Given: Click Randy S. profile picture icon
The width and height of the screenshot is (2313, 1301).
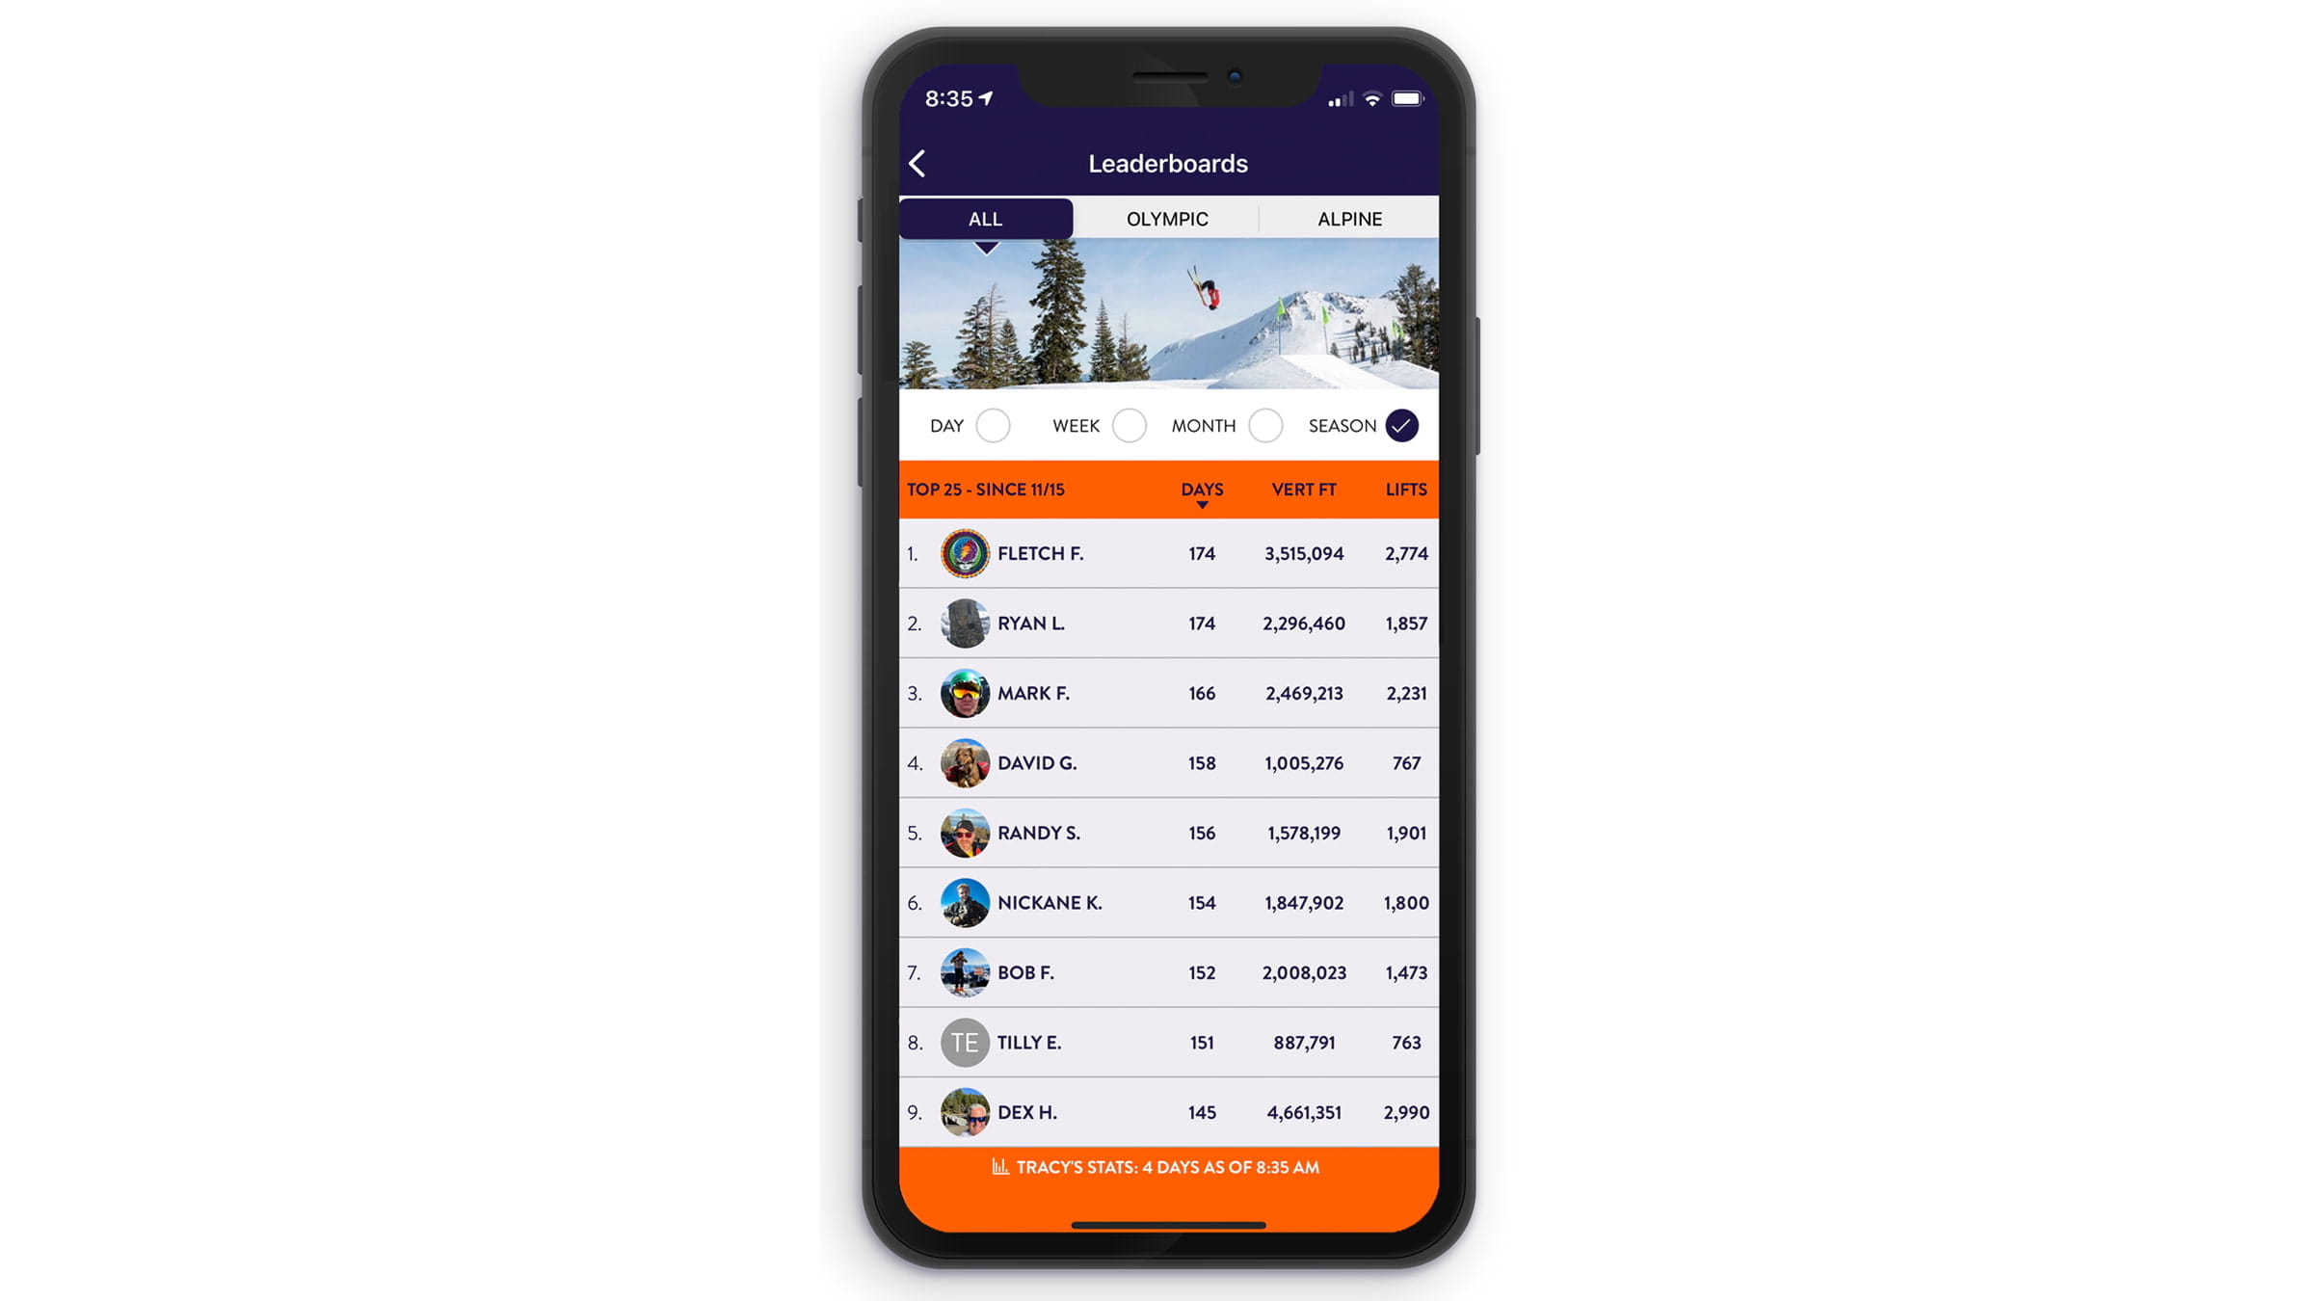Looking at the screenshot, I should (966, 833).
